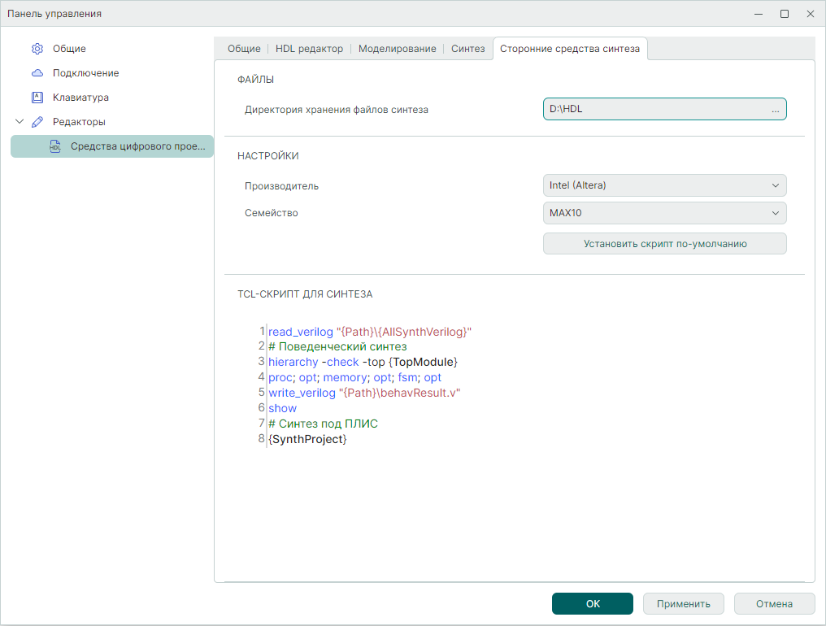Click the keyboard icon for Клавиатура
This screenshot has width=826, height=626.
[x=37, y=98]
